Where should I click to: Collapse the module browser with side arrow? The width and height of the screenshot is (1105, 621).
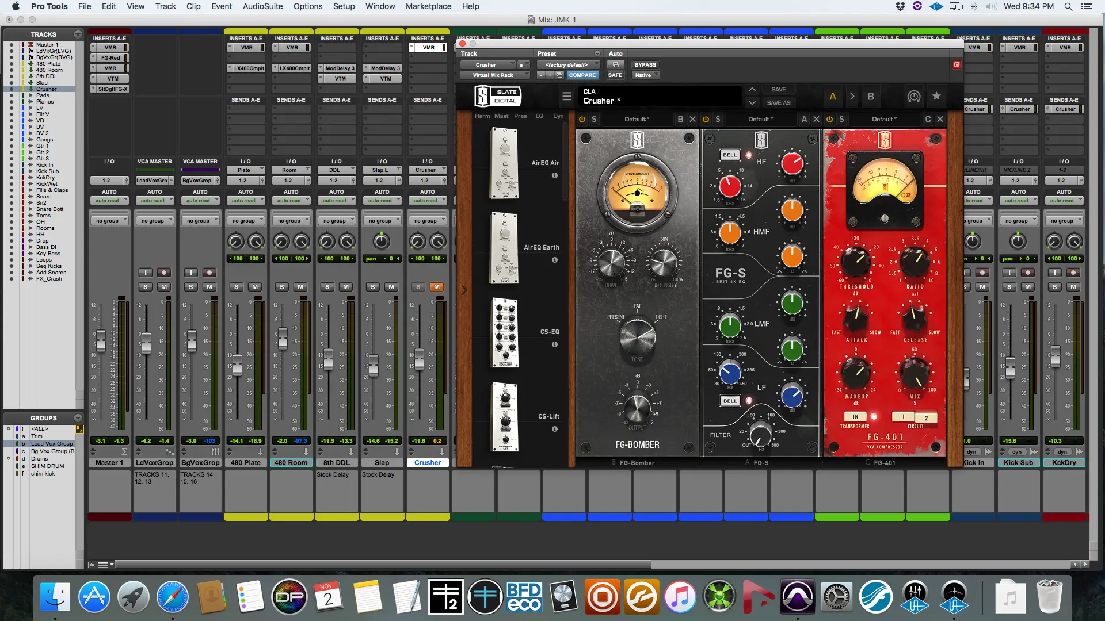tap(464, 290)
